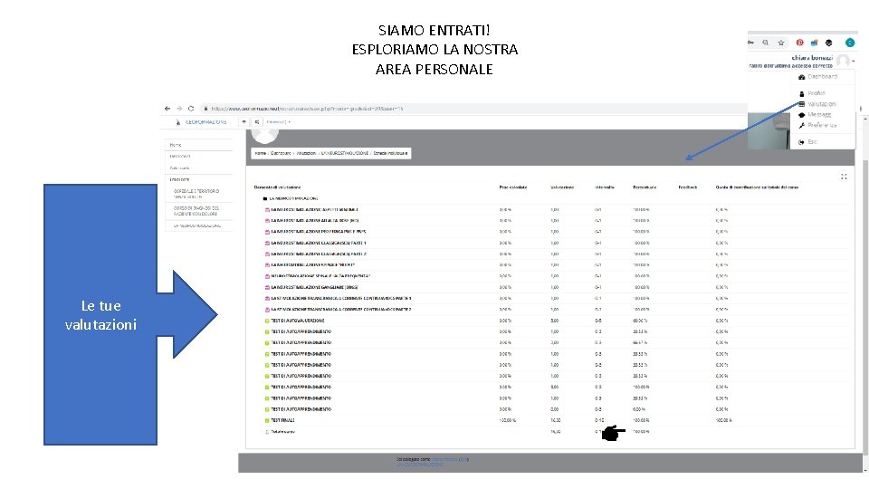Expand the chiara bonezzi user menu arrow

coord(854,61)
